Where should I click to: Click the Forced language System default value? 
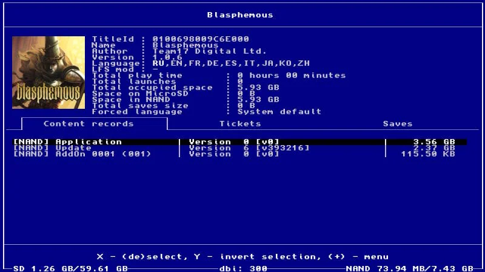pyautogui.click(x=279, y=112)
